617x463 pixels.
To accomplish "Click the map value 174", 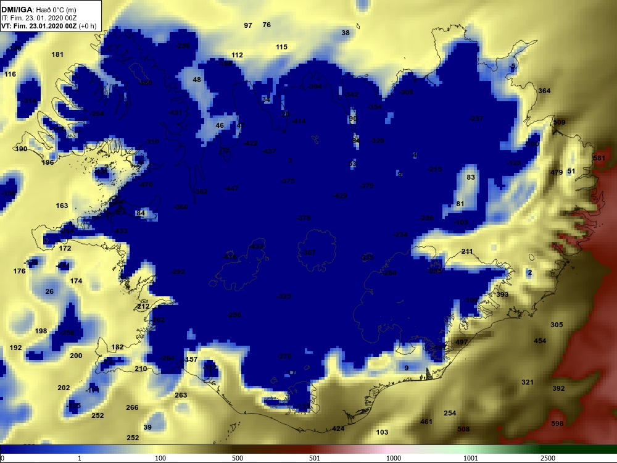I will pos(76,281).
